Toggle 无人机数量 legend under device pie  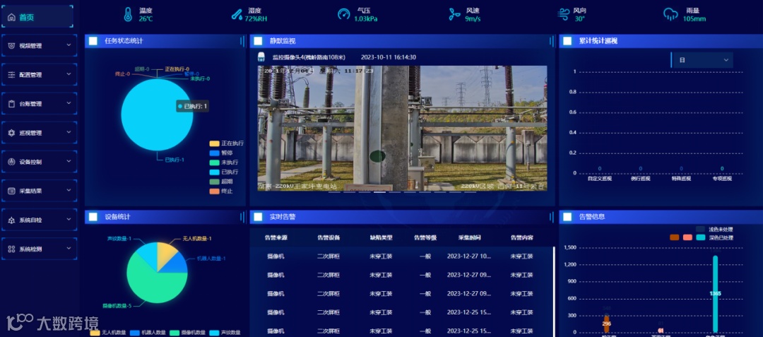[108, 333]
